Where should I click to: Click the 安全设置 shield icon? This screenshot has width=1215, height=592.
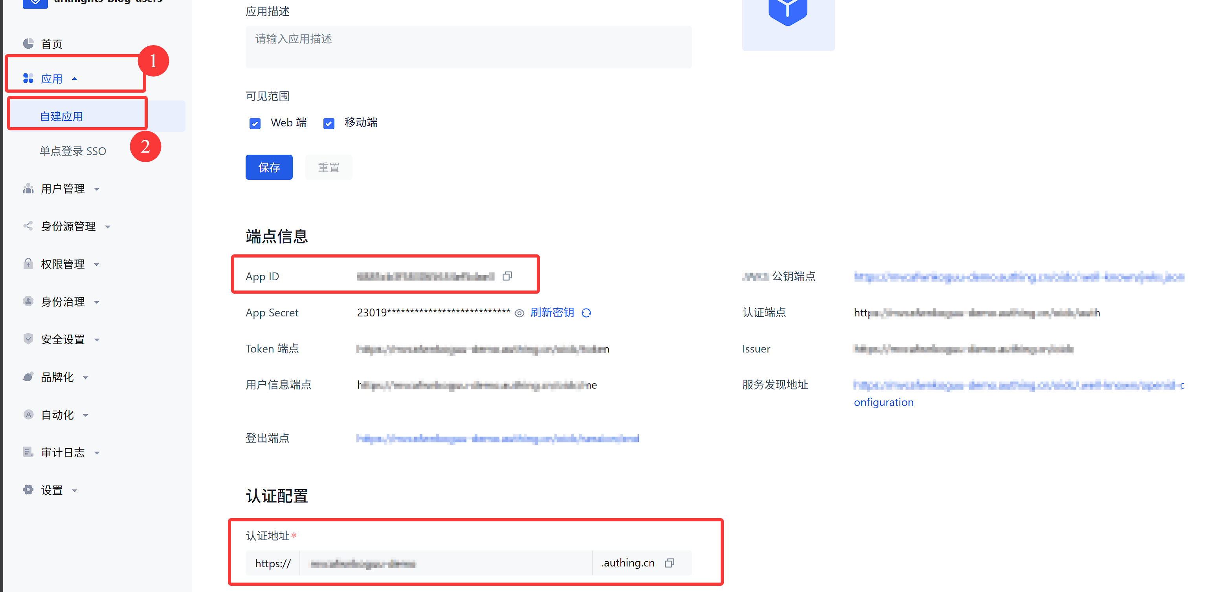[x=28, y=339]
